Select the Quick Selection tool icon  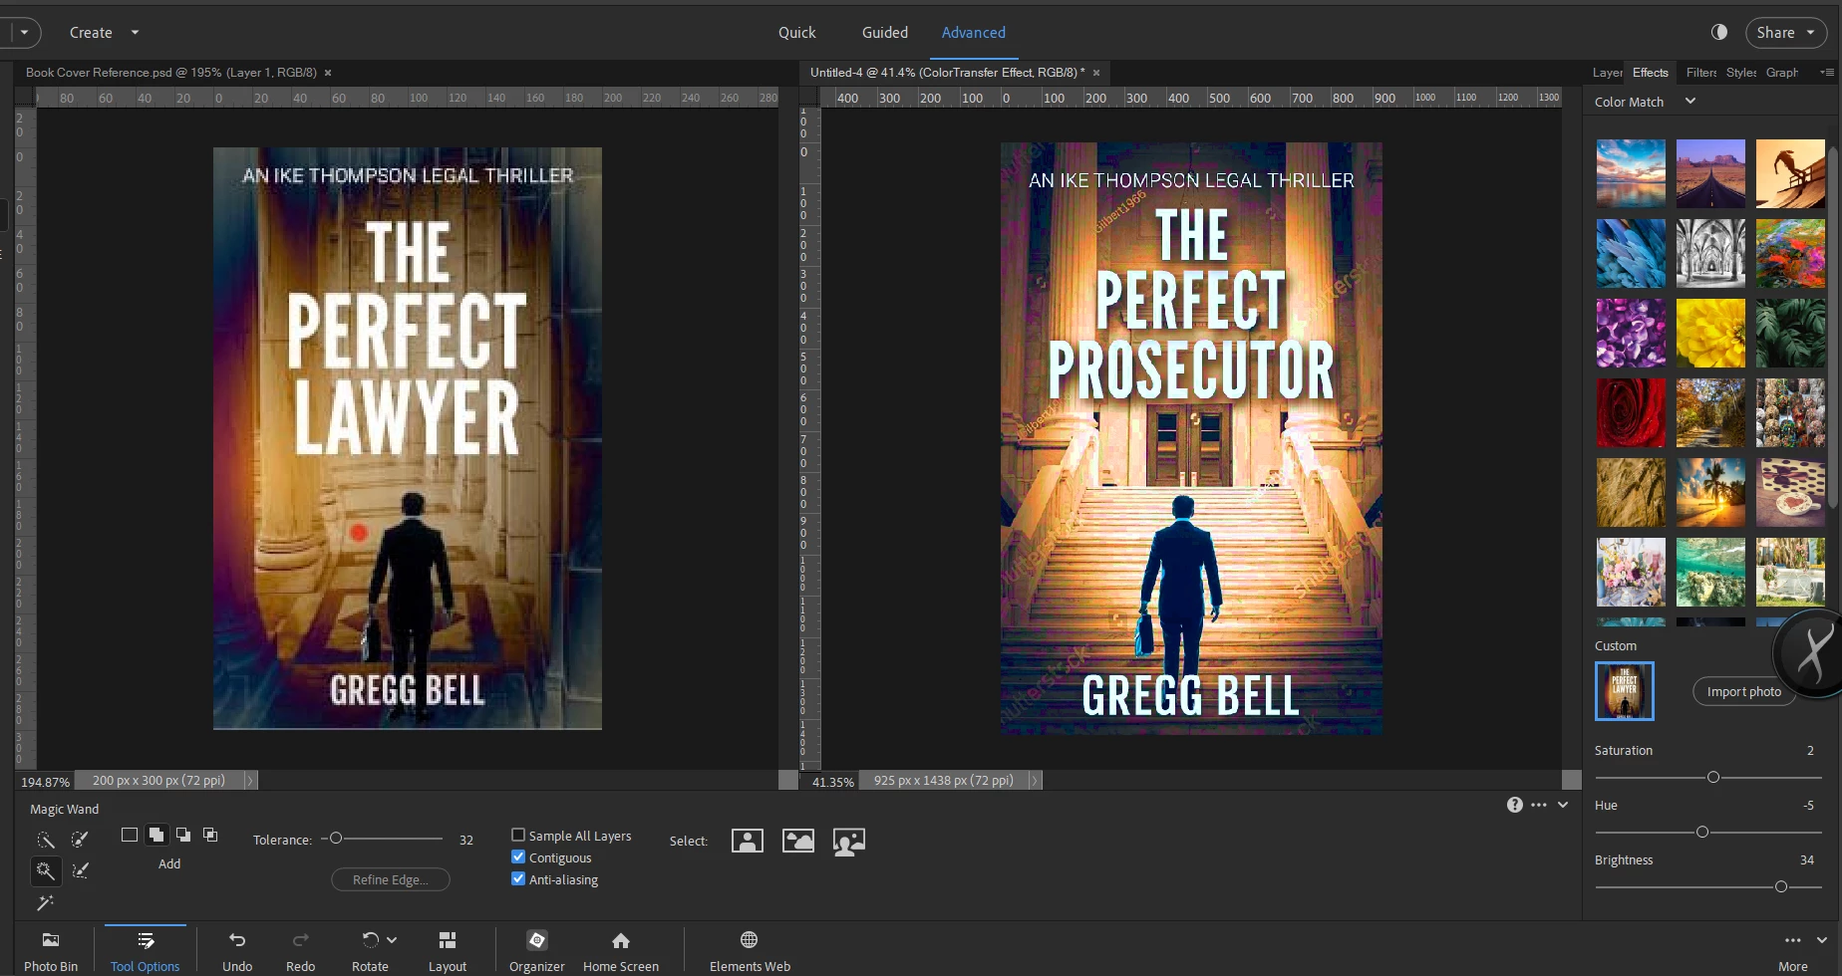[46, 840]
